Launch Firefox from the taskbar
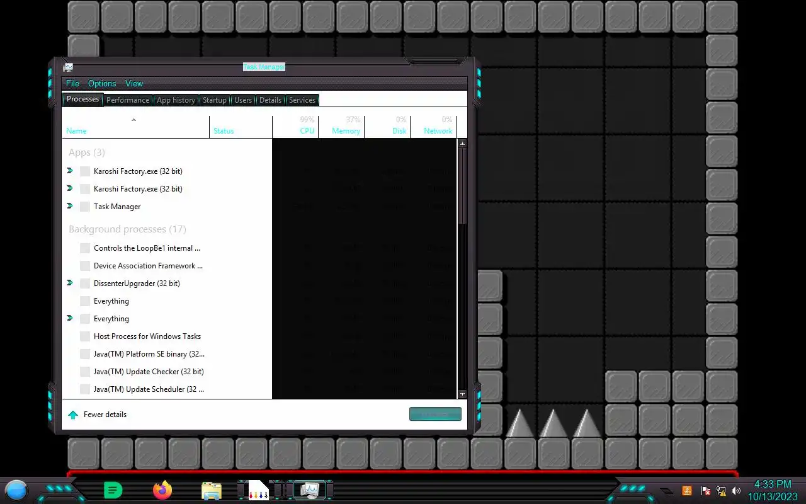806x504 pixels. (162, 490)
